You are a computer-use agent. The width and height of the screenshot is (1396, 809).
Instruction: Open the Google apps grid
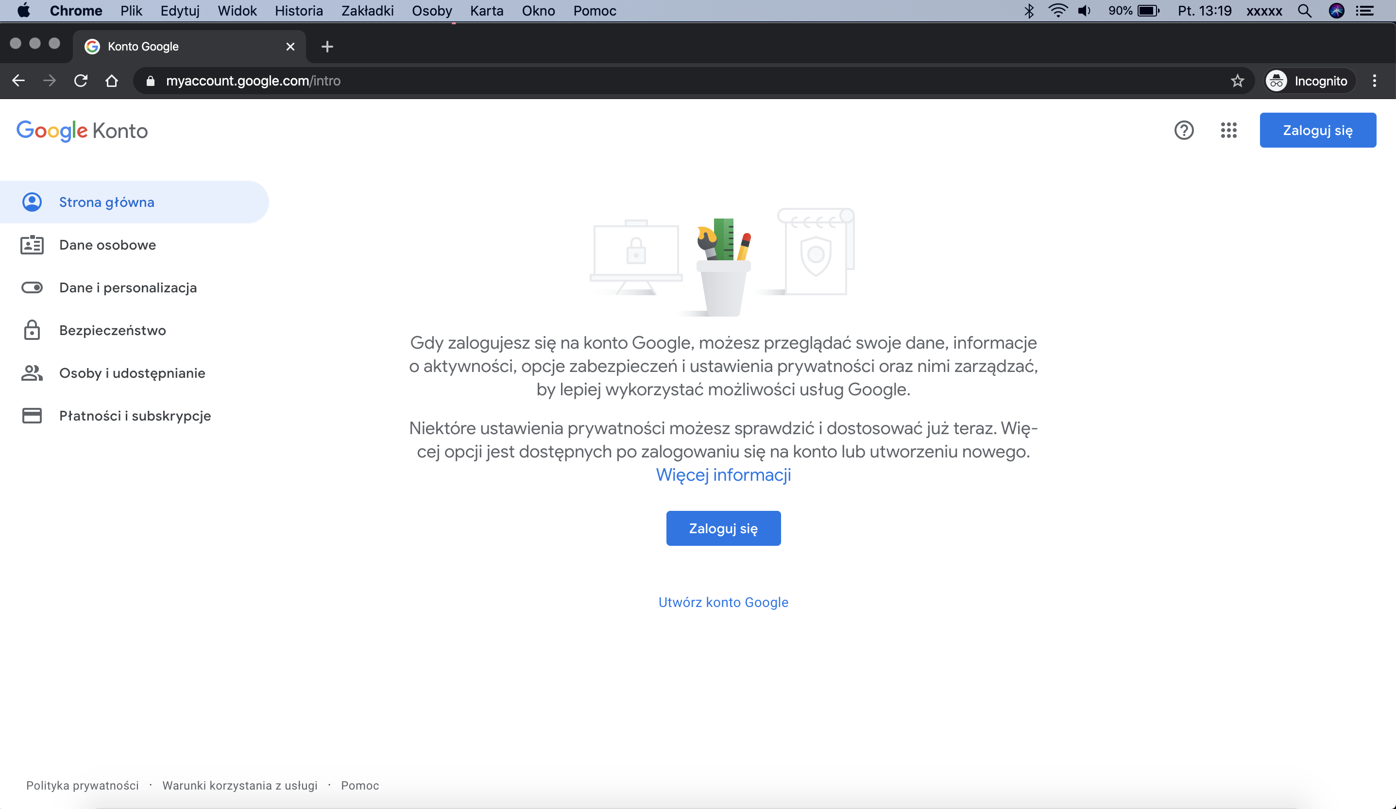click(1229, 130)
